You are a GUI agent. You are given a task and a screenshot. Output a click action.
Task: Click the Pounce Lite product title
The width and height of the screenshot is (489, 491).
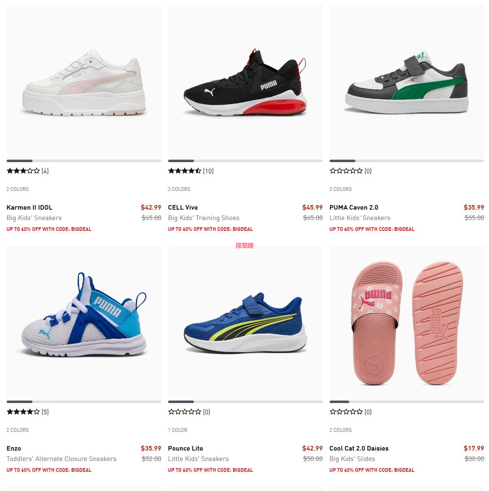tap(186, 448)
